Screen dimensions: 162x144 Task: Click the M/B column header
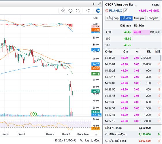(x=158, y=52)
